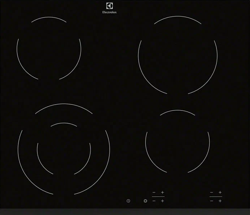Click the divider line in the right control group
Viewport: 250px width, 215px height.
click(216, 197)
